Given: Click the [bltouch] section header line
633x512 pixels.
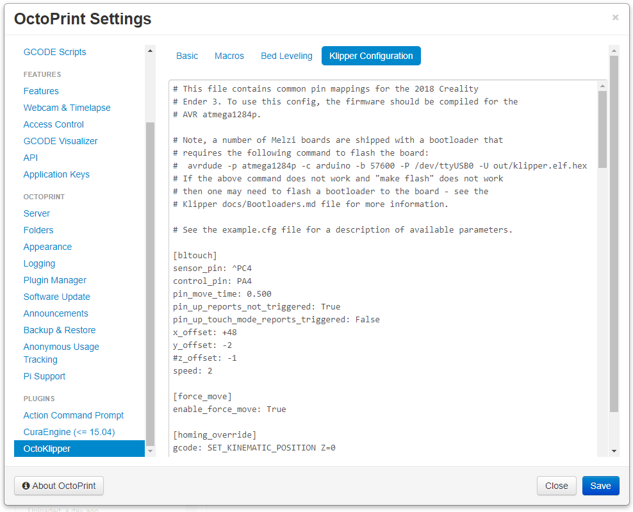Looking at the screenshot, I should (x=195, y=256).
